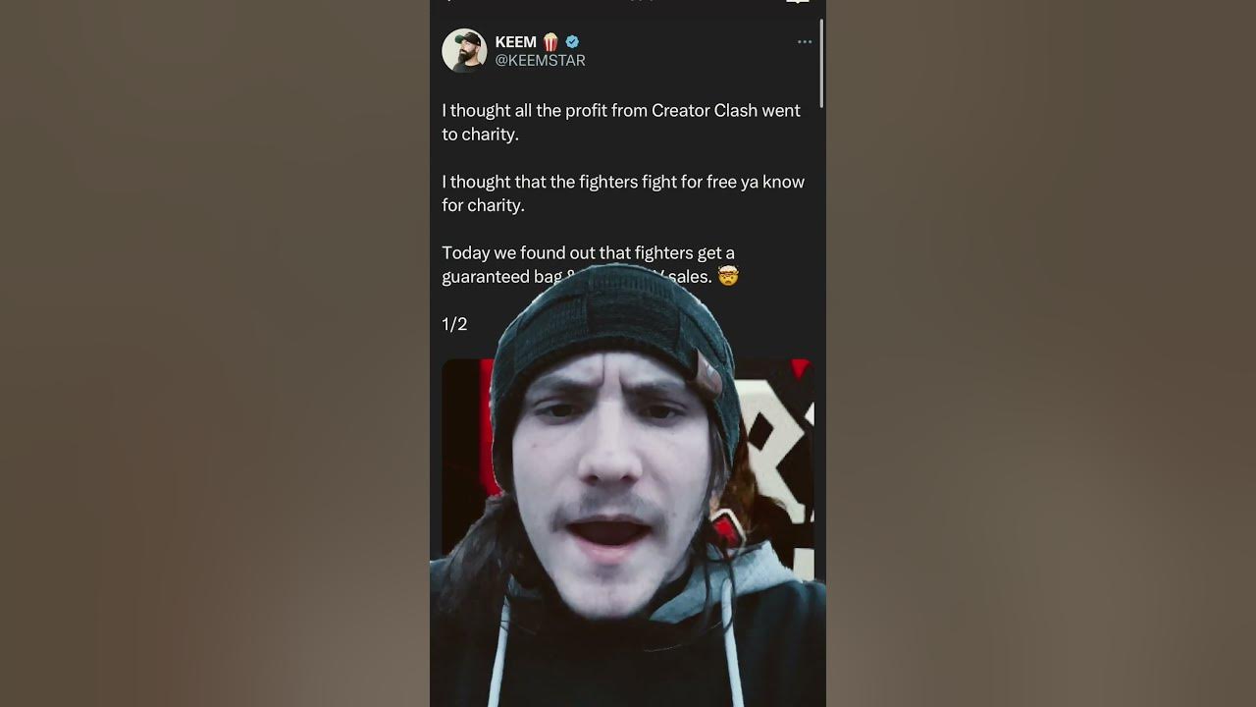
Task: Click the 1/2 thread counter text
Action: pyautogui.click(x=454, y=324)
